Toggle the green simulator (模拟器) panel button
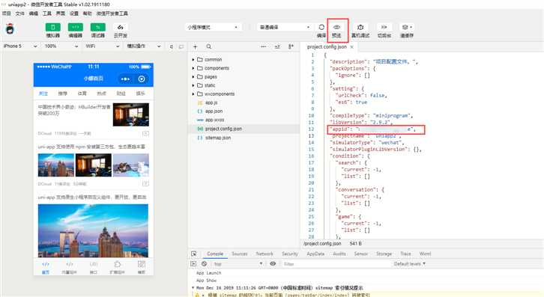 [x=52, y=27]
